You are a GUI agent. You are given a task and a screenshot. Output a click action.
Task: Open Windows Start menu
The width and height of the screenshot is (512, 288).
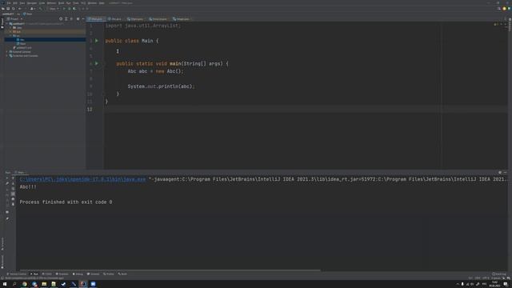tap(5, 284)
